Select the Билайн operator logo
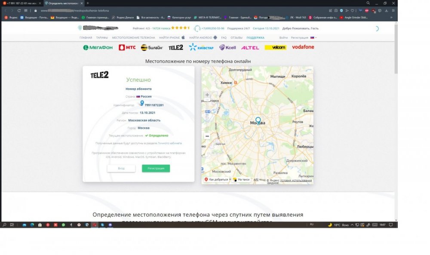The width and height of the screenshot is (430, 255). [152, 47]
